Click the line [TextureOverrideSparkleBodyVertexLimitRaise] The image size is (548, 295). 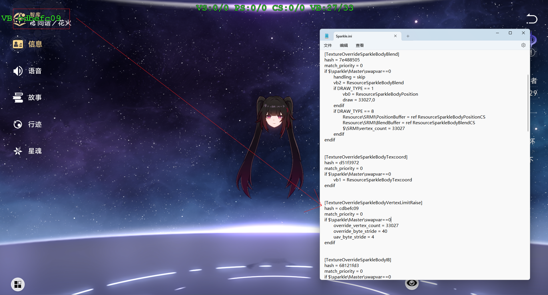coord(373,203)
